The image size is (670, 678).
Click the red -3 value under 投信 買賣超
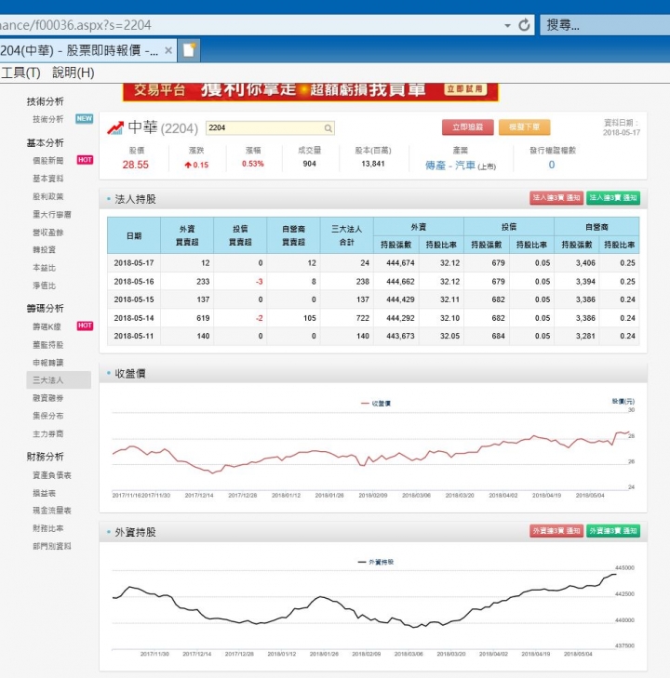(x=259, y=282)
